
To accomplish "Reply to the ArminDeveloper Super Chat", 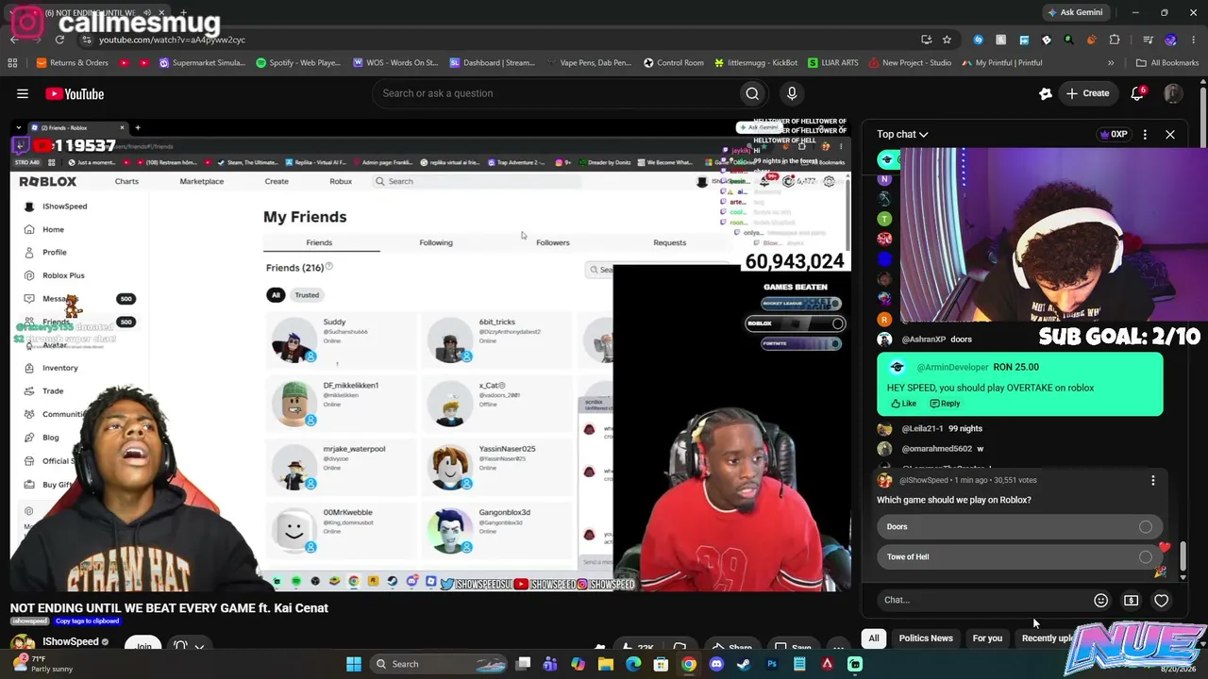I will click(x=945, y=404).
